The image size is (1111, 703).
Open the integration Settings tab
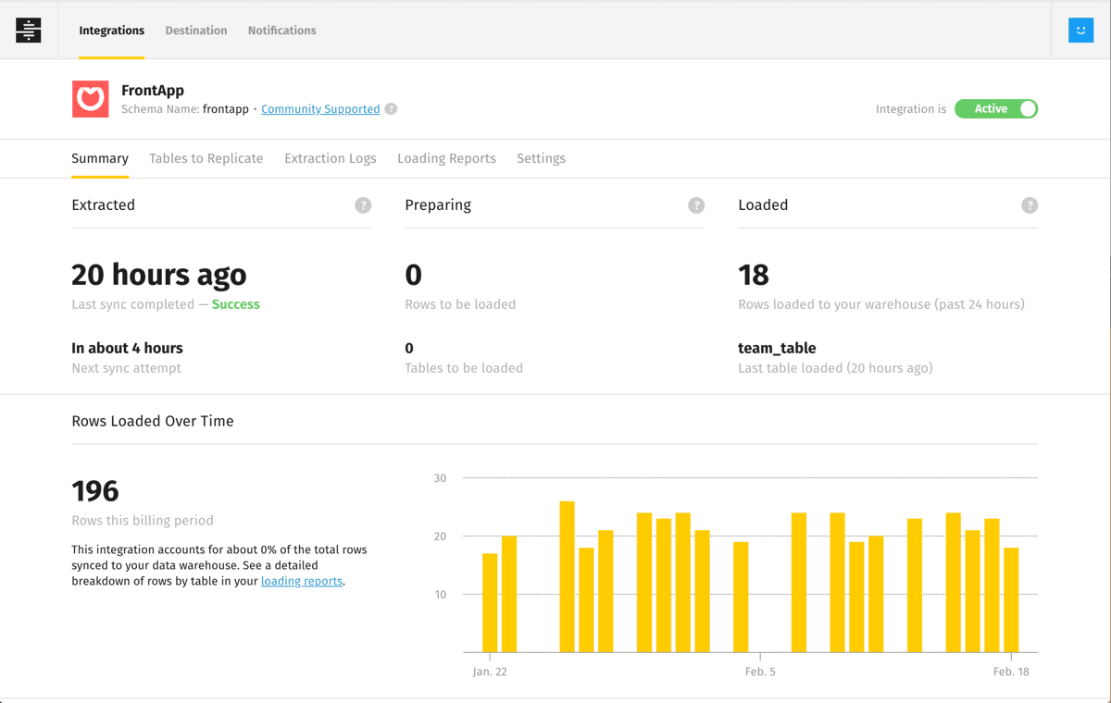pyautogui.click(x=542, y=158)
